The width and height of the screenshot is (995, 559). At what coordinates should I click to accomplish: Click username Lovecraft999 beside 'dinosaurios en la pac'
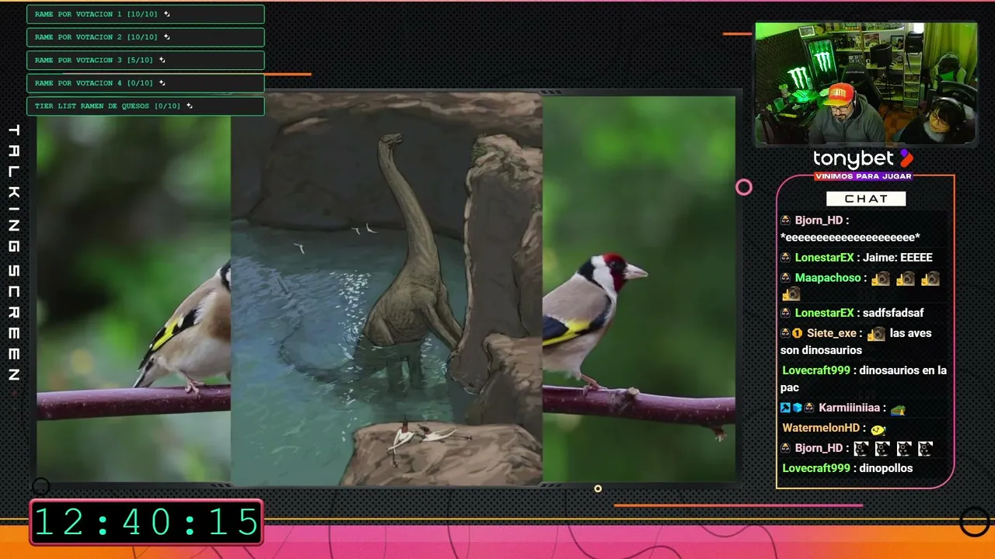[x=816, y=370]
